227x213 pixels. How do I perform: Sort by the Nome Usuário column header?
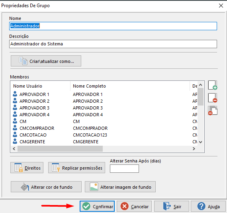(x=27, y=86)
